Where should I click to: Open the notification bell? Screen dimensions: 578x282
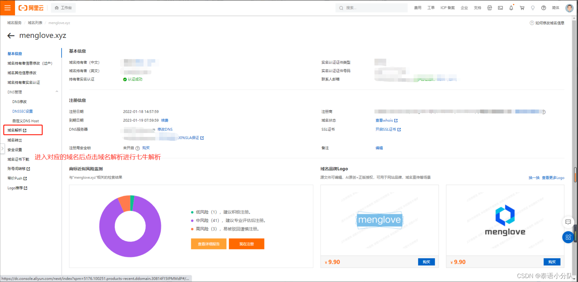tap(511, 8)
